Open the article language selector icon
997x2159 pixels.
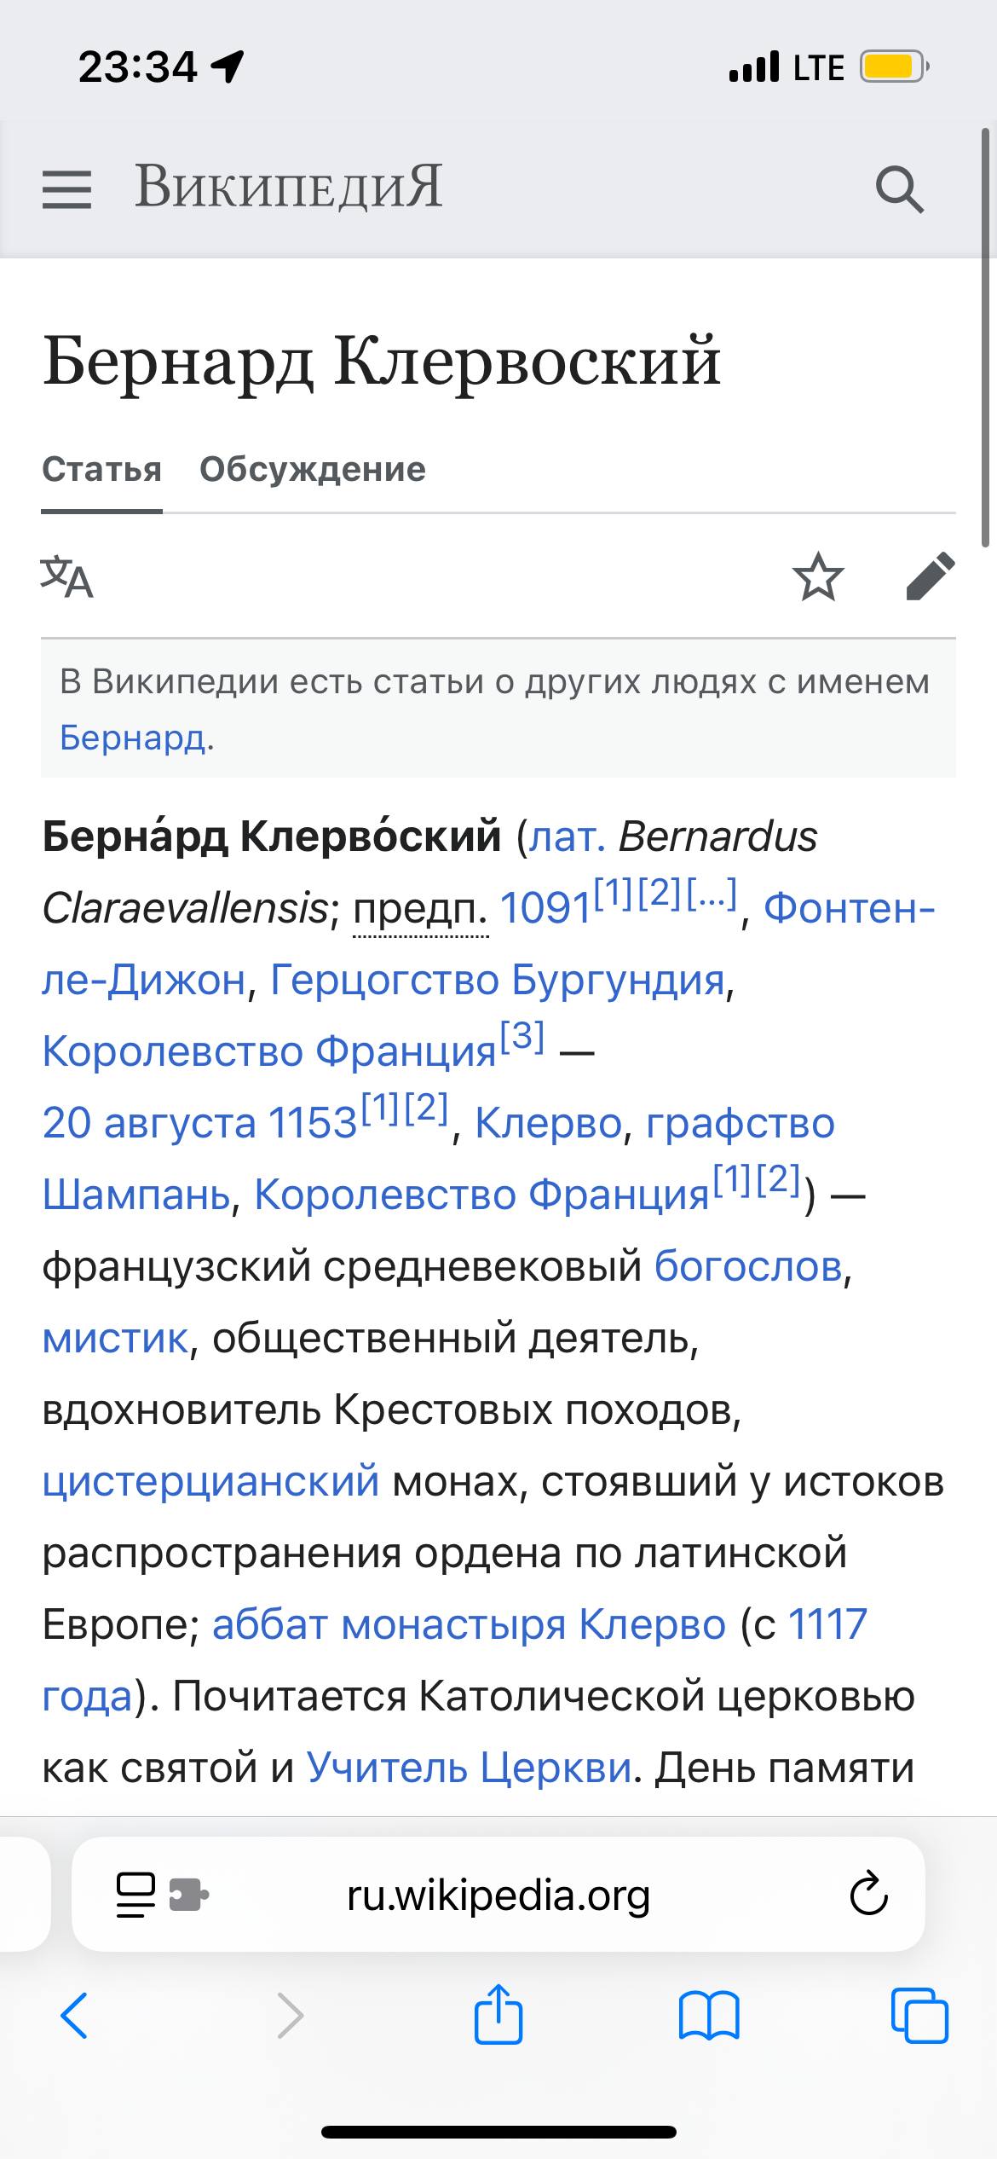click(x=66, y=577)
